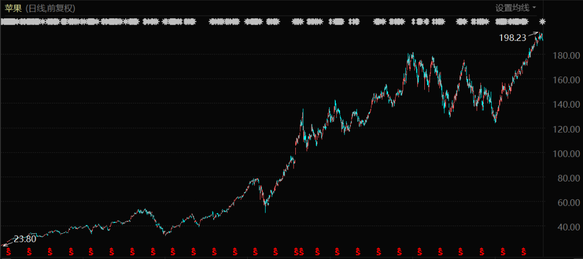The image size is (583, 259).
Task: Click the 苹果 stock name title
Action: coord(12,8)
